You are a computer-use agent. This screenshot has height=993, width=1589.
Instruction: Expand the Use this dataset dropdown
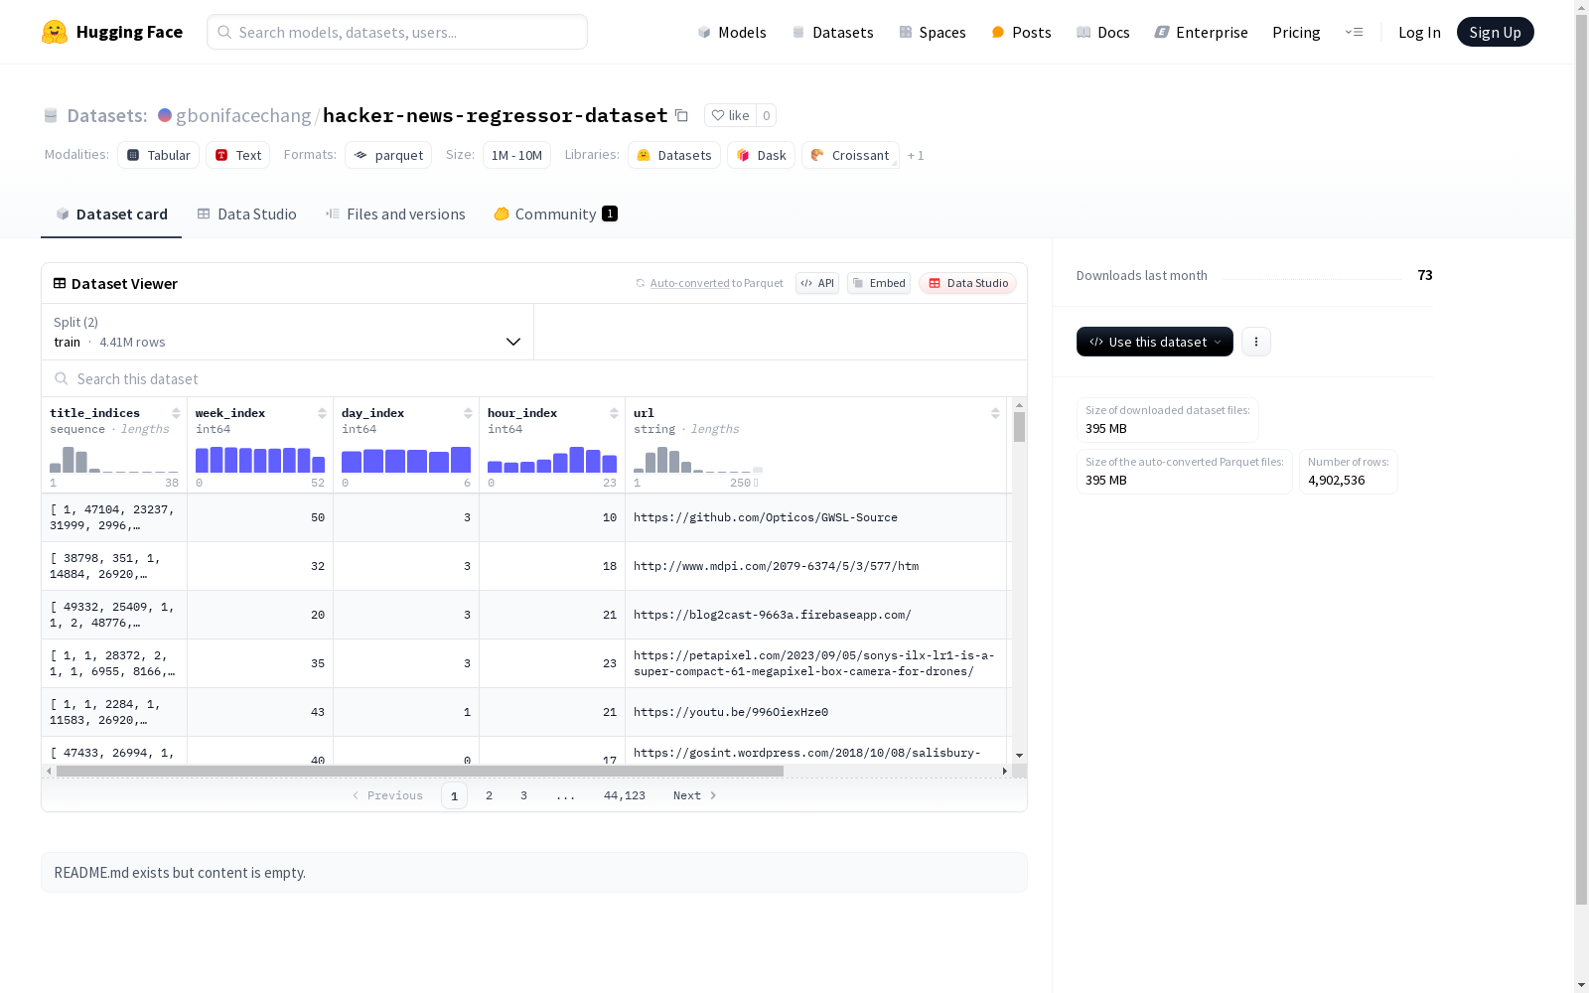click(1155, 342)
